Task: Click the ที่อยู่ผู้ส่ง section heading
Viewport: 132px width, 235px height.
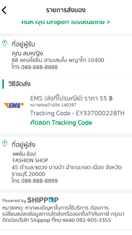Action: tap(23, 145)
